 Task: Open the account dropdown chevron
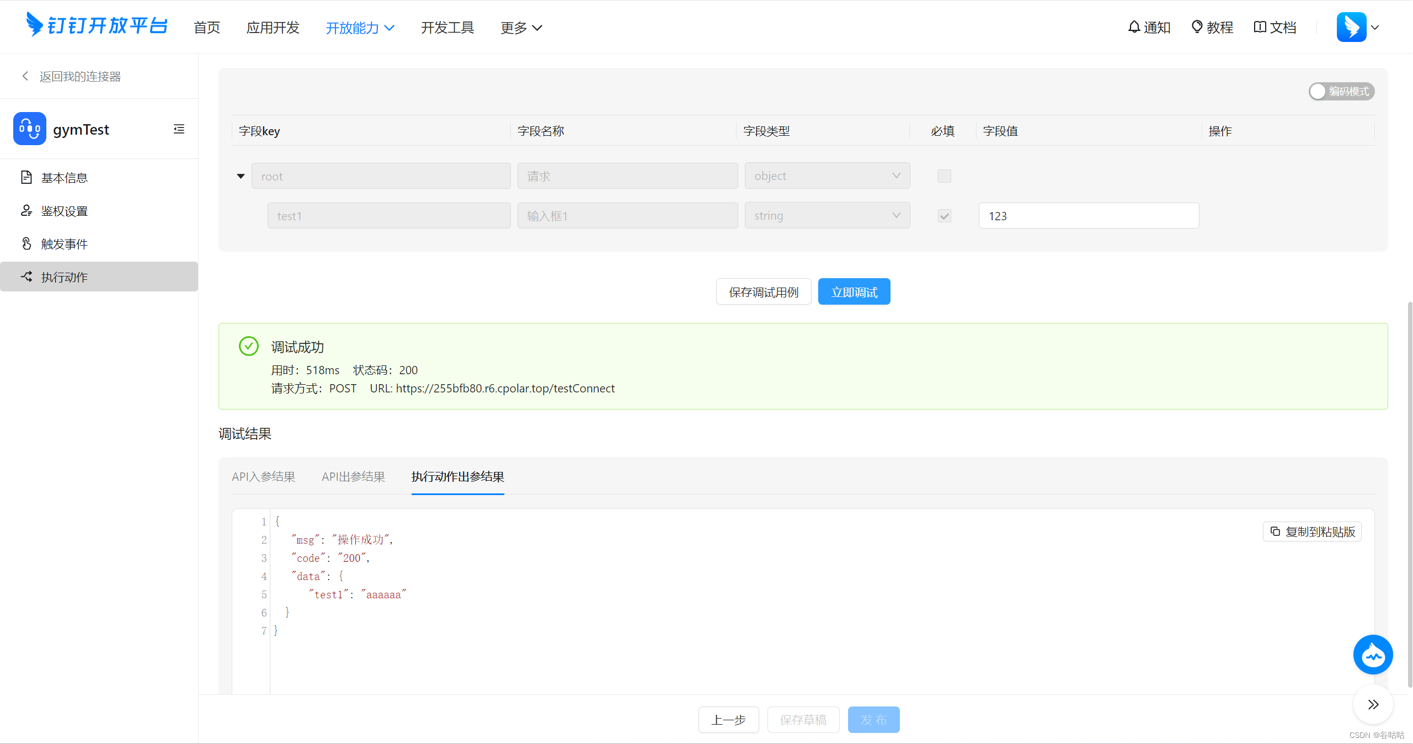(x=1375, y=27)
